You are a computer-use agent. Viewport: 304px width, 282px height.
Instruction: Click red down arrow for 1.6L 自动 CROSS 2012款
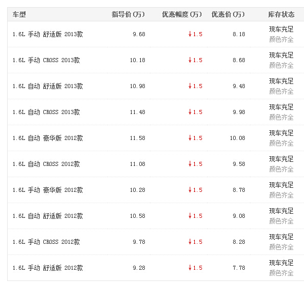point(190,164)
